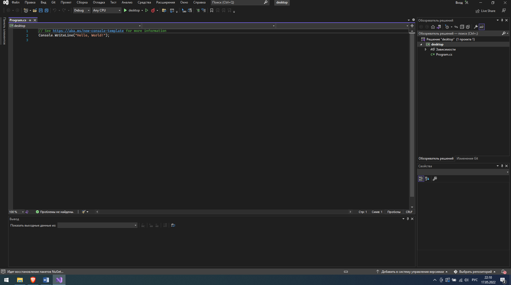This screenshot has width=511, height=285.
Task: Collapse All in Solution Explorer
Action: [462, 27]
